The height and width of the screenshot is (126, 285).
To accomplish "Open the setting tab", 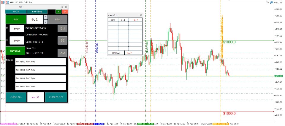I will tap(37, 12).
